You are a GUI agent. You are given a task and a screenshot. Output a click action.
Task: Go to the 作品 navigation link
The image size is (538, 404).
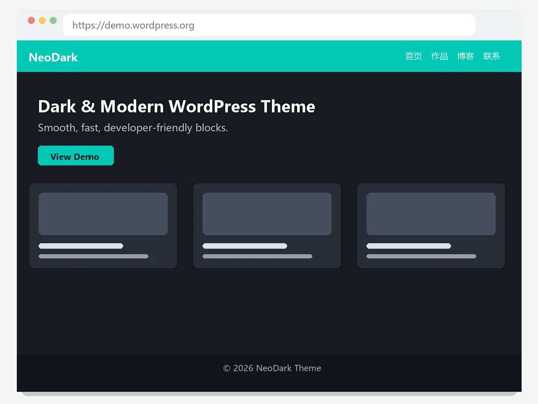[x=440, y=56]
